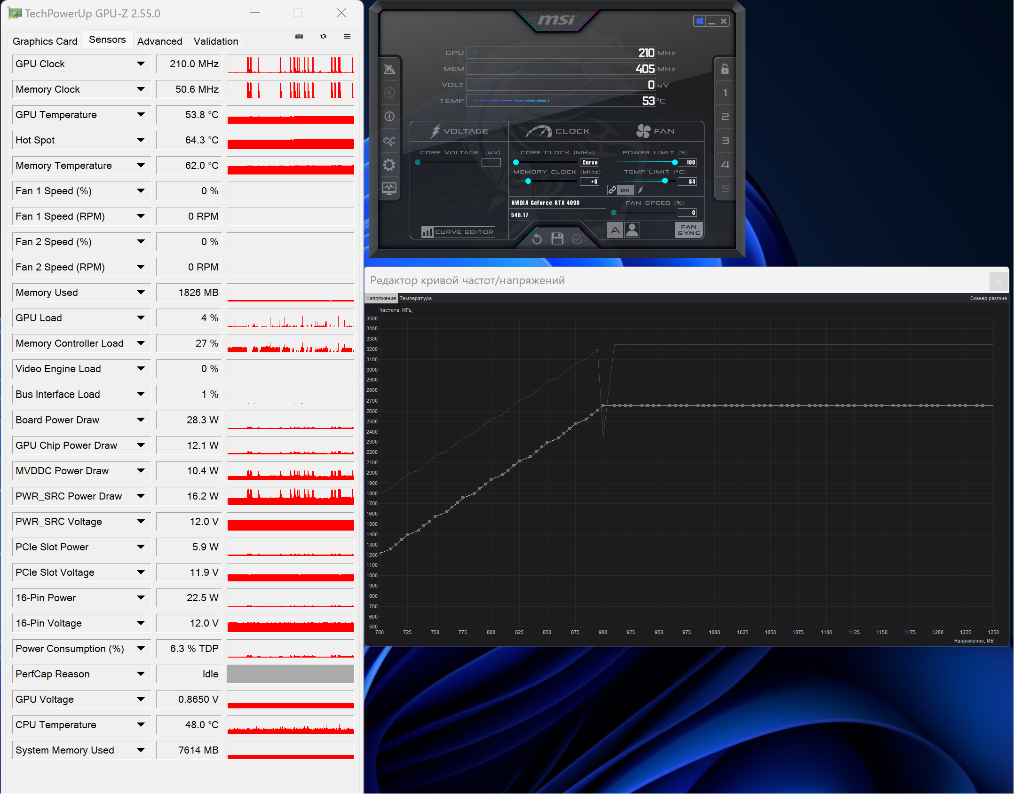Click the profile lock icon

[725, 69]
